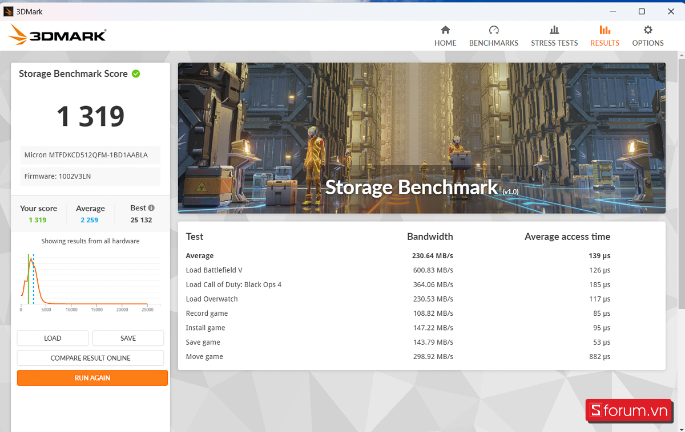Click the 3DMark logo in header

tap(57, 35)
